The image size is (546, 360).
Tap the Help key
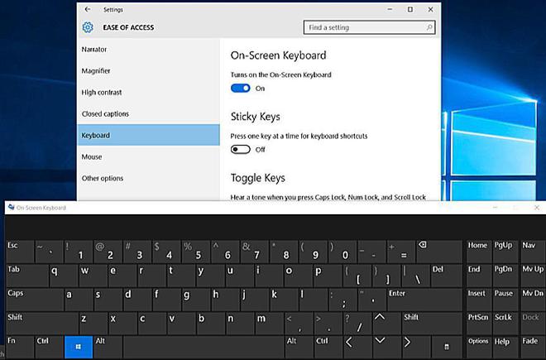(x=505, y=347)
